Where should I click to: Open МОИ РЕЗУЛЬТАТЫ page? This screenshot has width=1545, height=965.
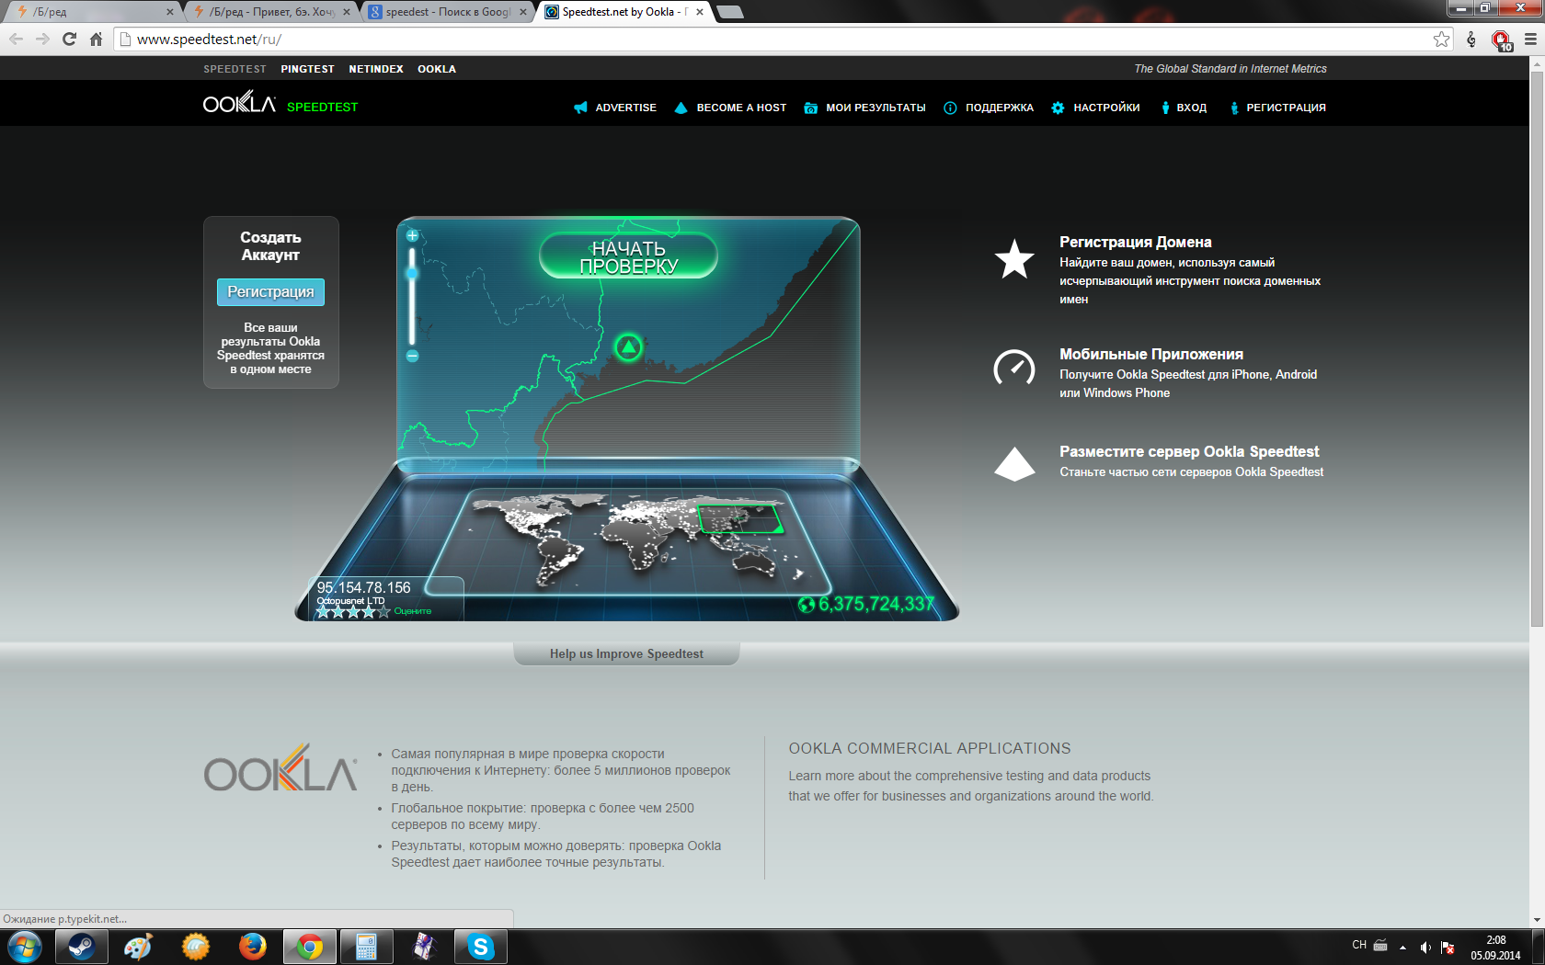[875, 108]
